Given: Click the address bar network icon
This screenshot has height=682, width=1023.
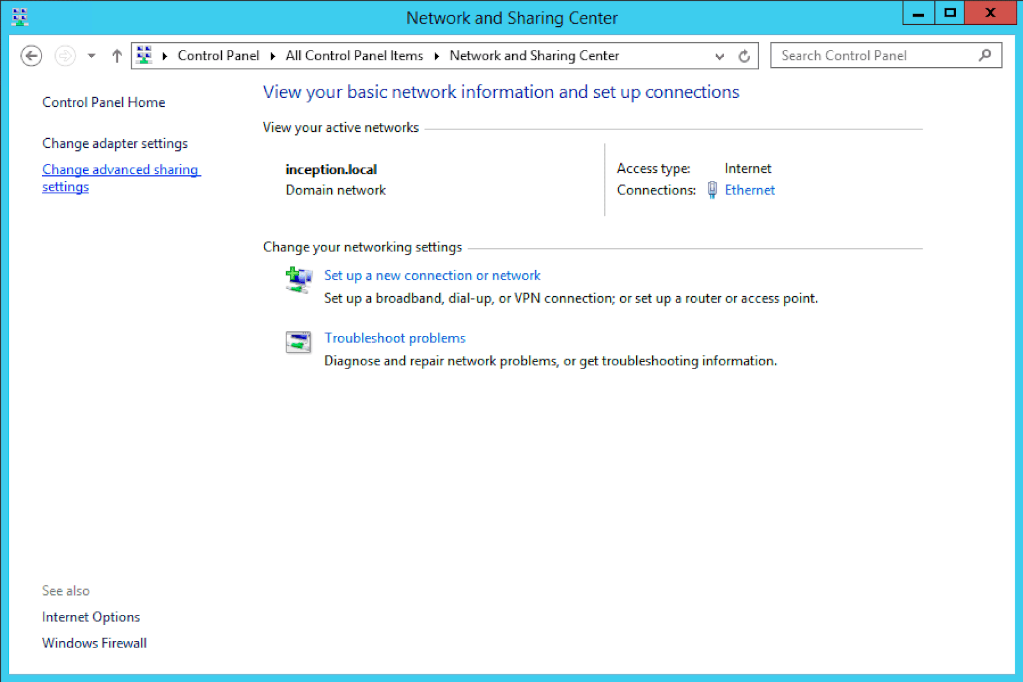Looking at the screenshot, I should coord(144,55).
